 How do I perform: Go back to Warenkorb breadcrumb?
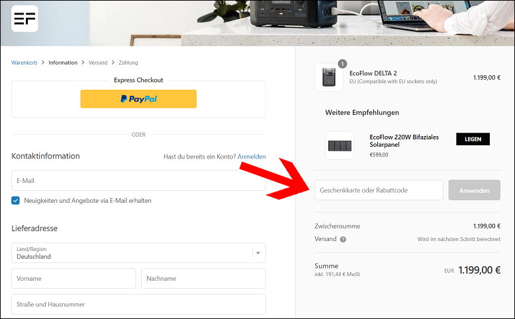coord(24,63)
